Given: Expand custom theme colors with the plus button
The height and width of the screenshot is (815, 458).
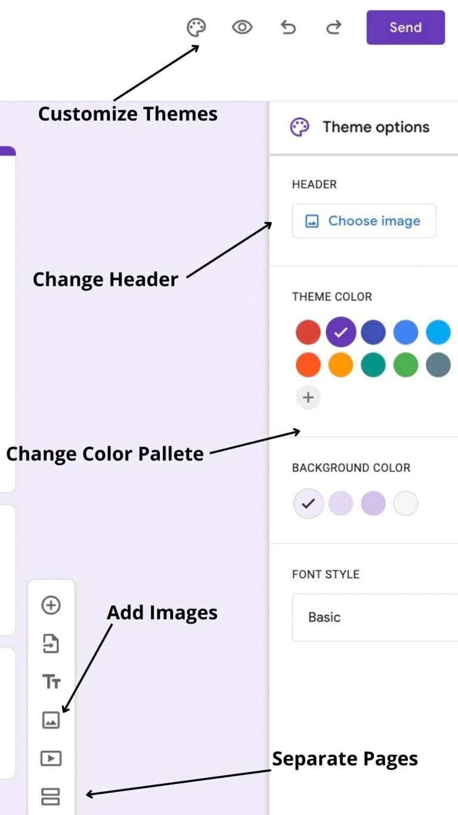Looking at the screenshot, I should tap(308, 397).
